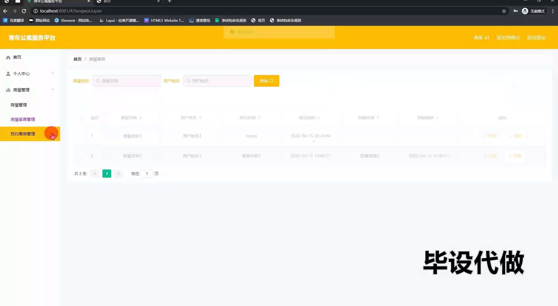Viewport: 558px width, 306px height.
Task: Click the home icon beside 首页
Action: tap(8, 57)
